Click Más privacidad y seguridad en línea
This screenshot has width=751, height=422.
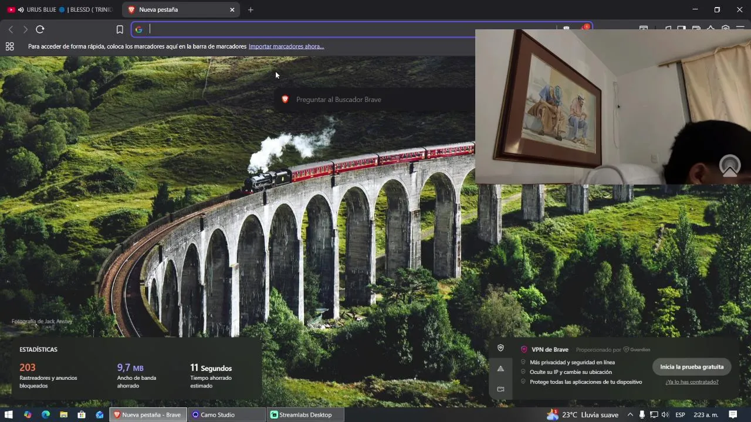click(x=572, y=362)
